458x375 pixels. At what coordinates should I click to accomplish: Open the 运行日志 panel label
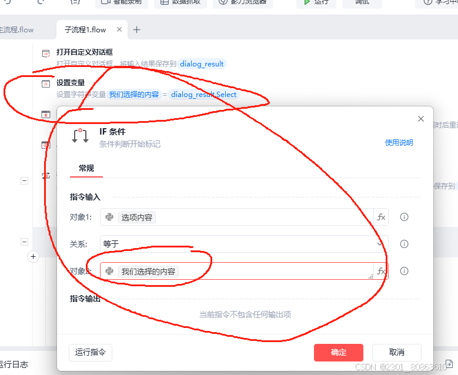tap(14, 364)
